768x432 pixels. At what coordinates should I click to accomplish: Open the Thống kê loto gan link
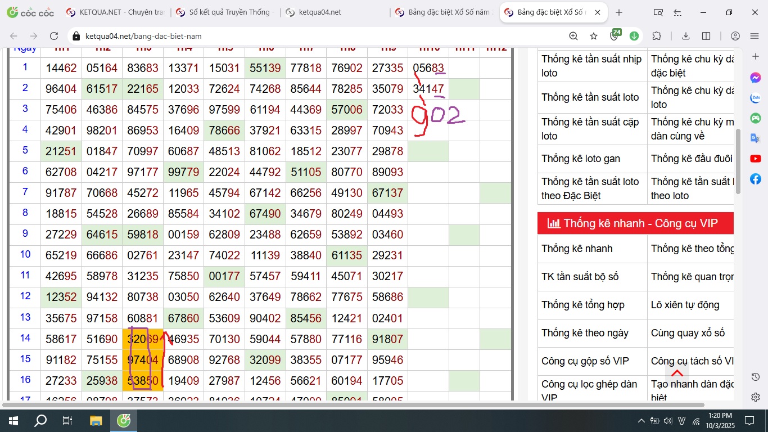(581, 159)
